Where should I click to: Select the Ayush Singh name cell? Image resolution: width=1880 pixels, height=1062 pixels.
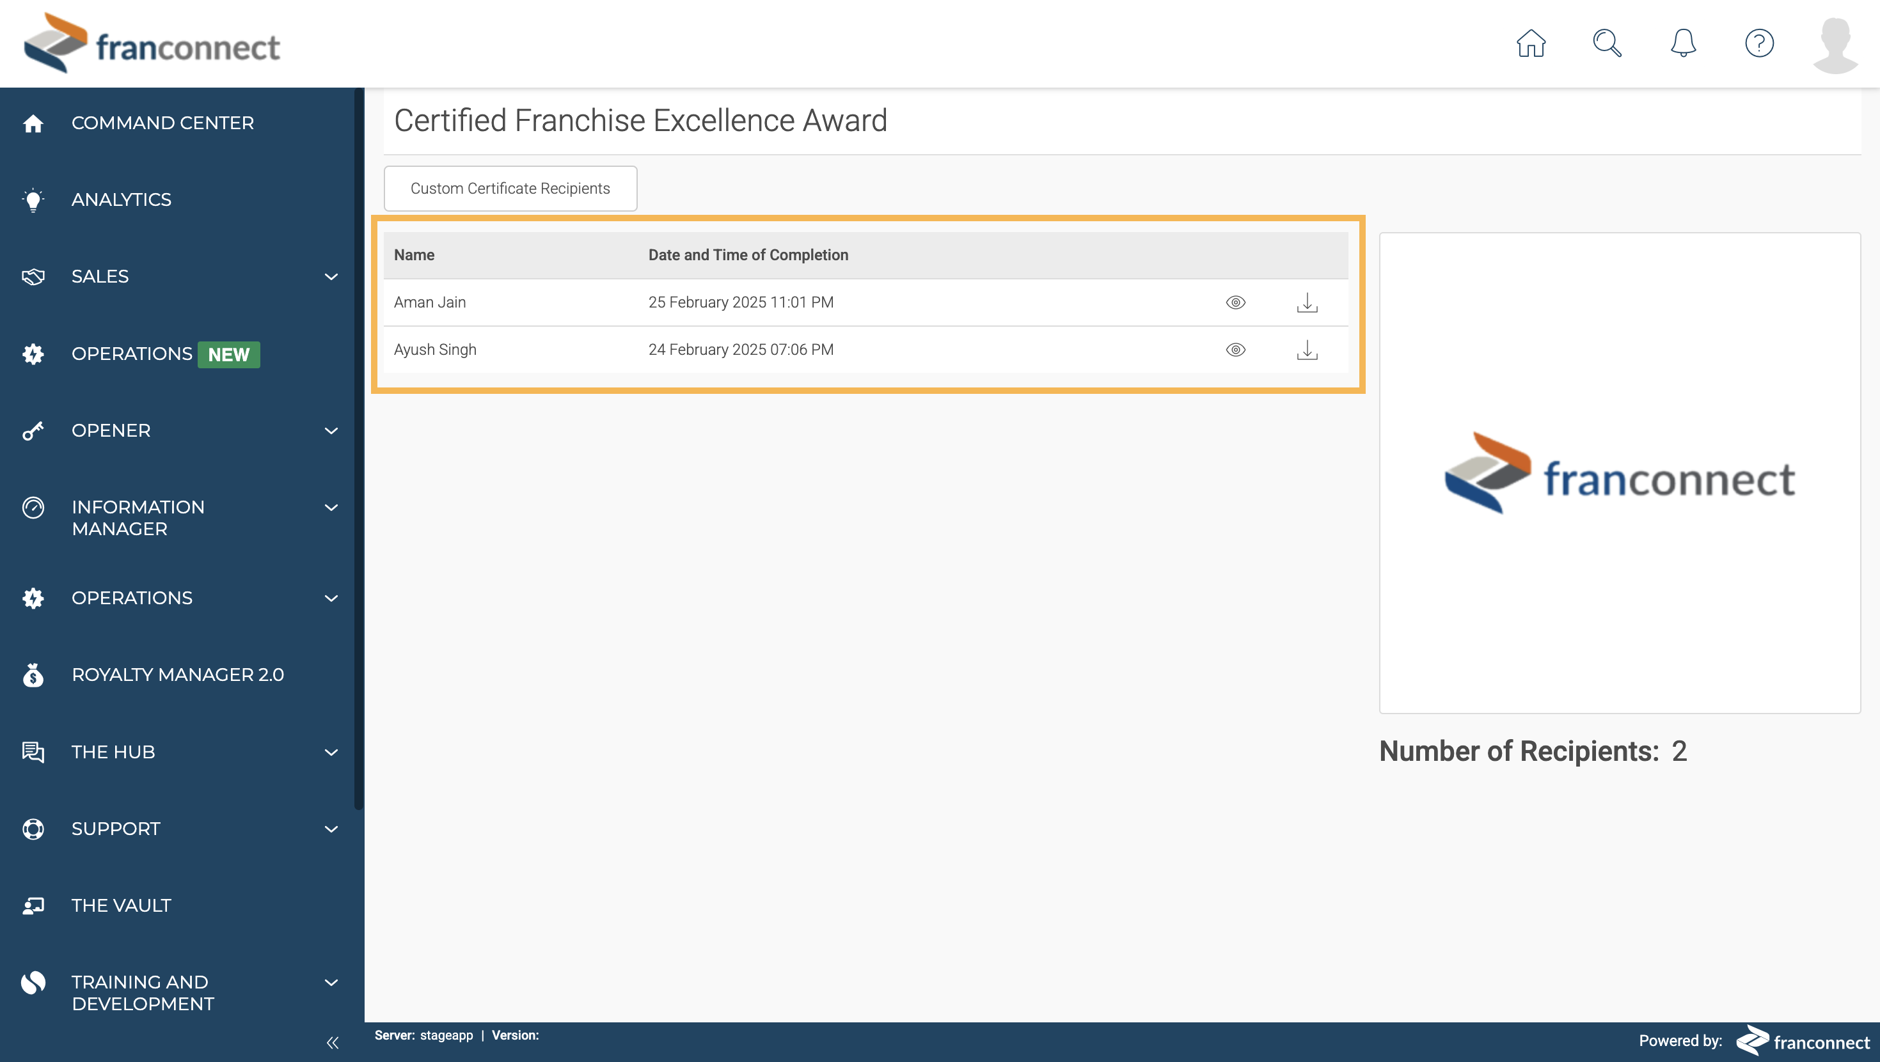tap(435, 349)
